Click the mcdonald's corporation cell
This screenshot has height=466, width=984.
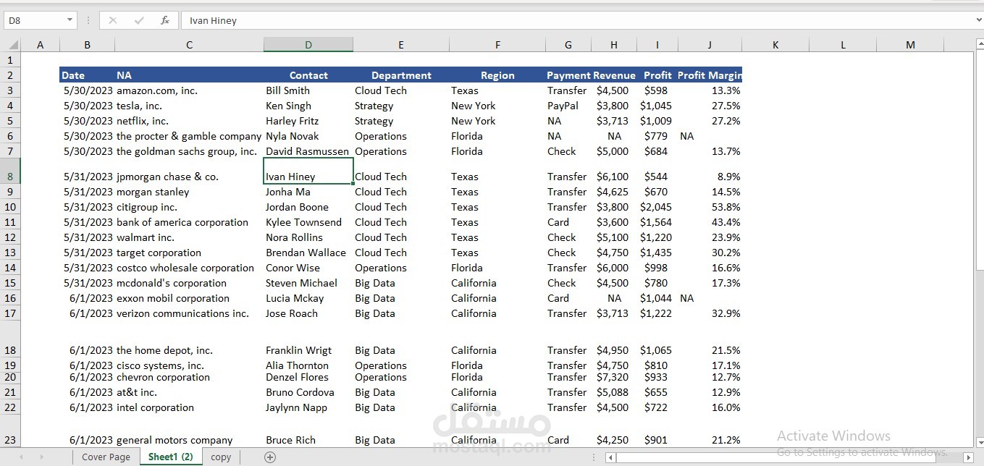click(189, 283)
